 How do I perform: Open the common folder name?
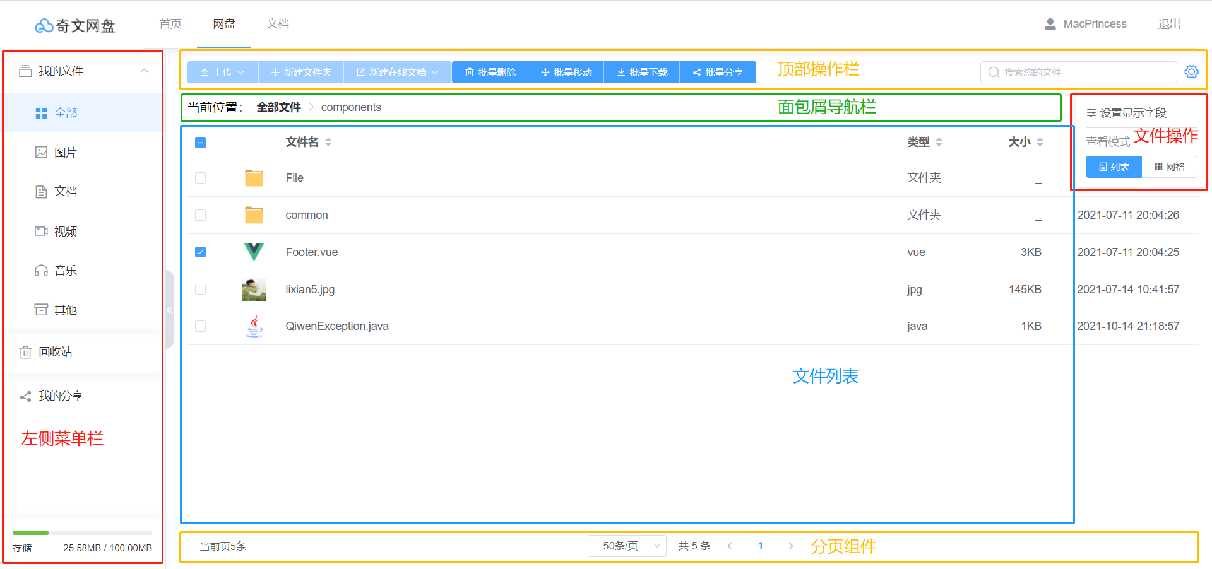tap(307, 215)
